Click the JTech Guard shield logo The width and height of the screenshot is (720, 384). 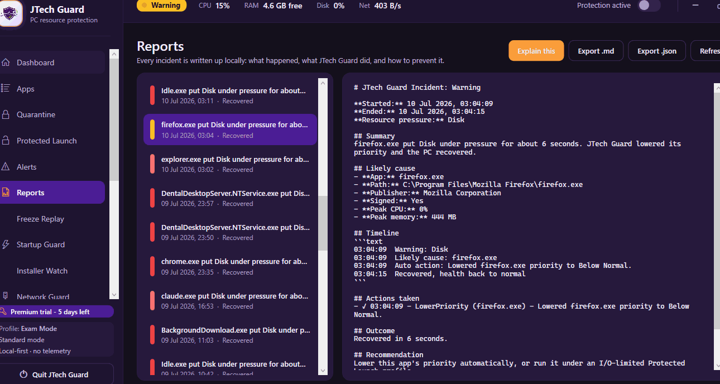(x=10, y=13)
